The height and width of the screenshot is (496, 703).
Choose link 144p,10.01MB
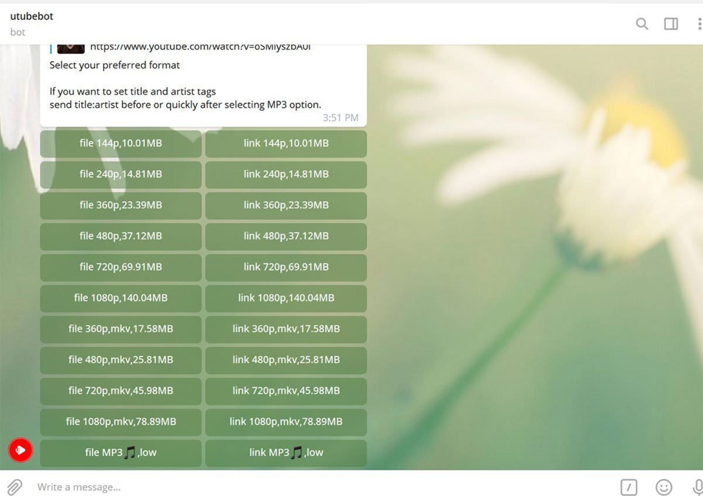point(286,143)
